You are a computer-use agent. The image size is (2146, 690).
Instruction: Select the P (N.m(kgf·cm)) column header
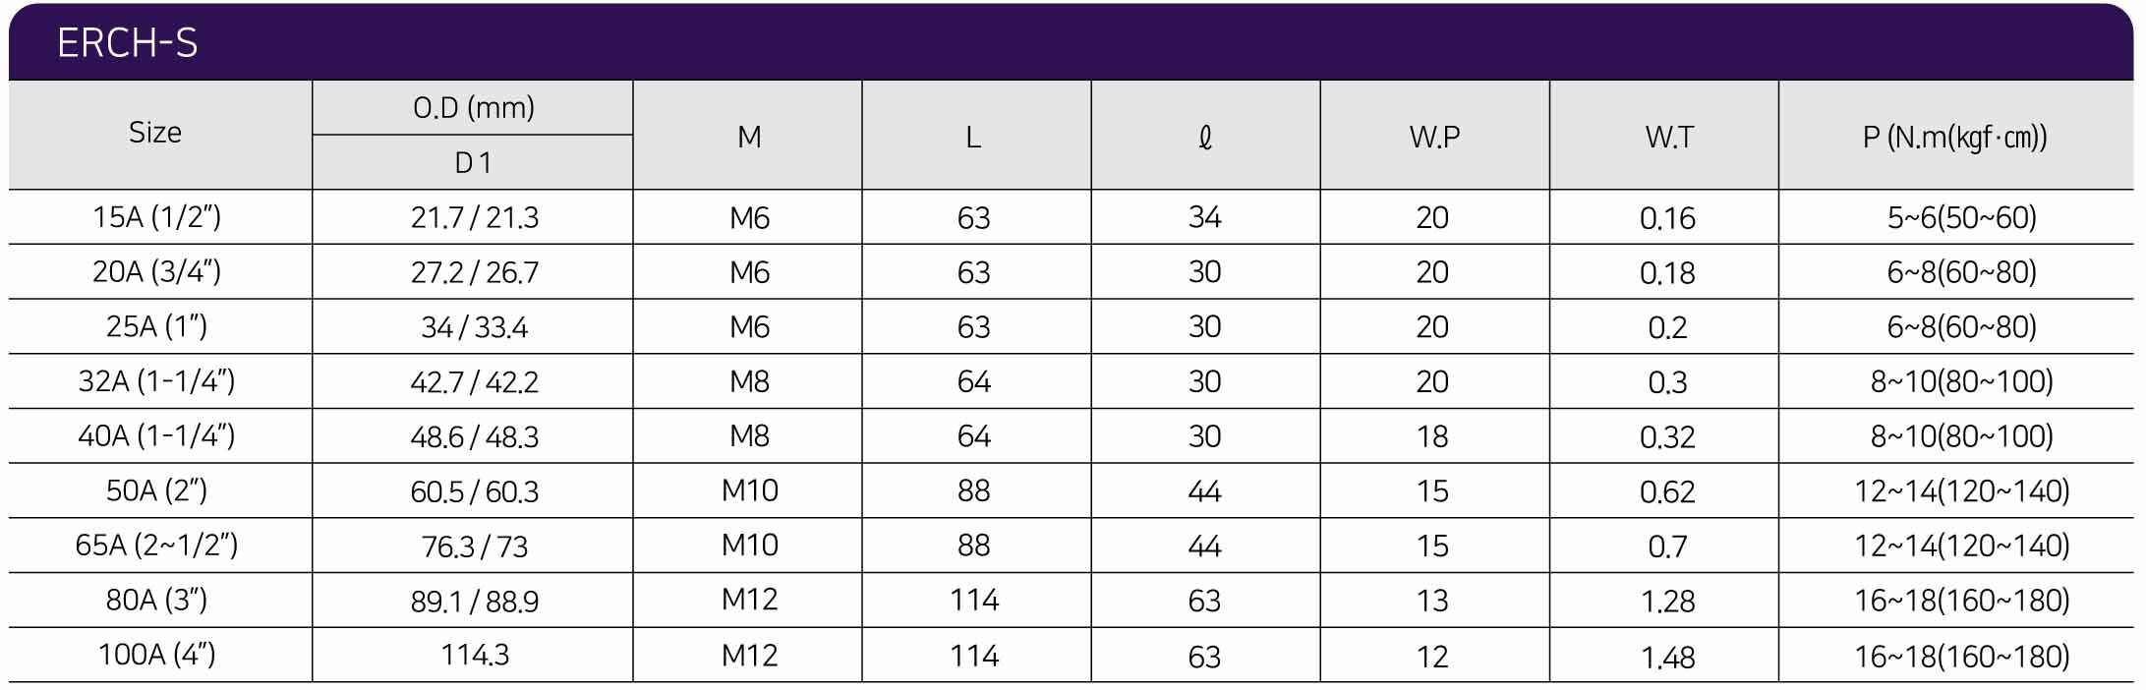coord(1954,137)
